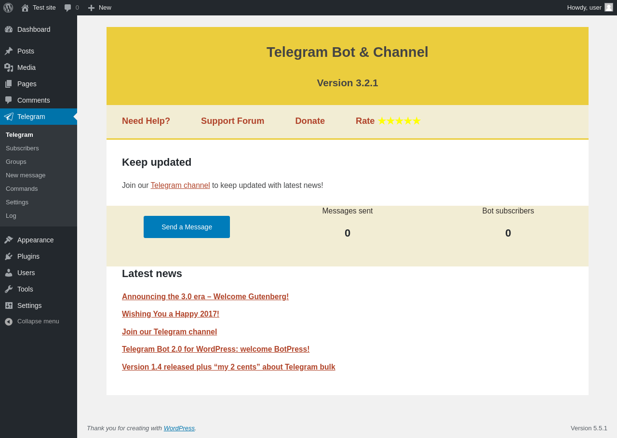617x438 pixels.
Task: Click the Latest news heading
Action: pos(152,274)
